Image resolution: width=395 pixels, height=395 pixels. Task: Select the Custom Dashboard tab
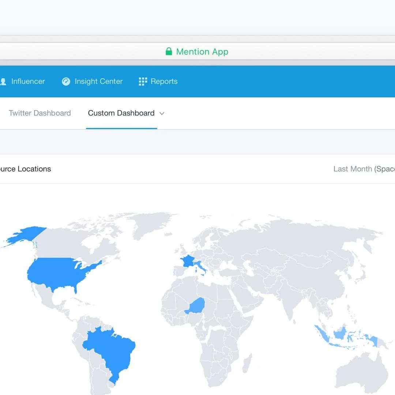click(121, 113)
